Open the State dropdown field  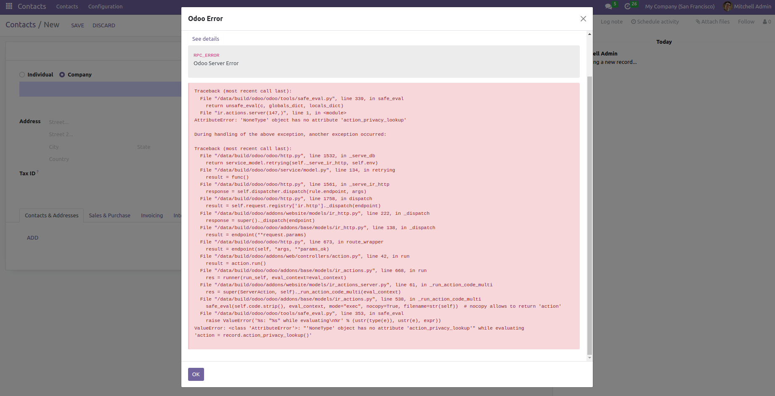(x=144, y=147)
